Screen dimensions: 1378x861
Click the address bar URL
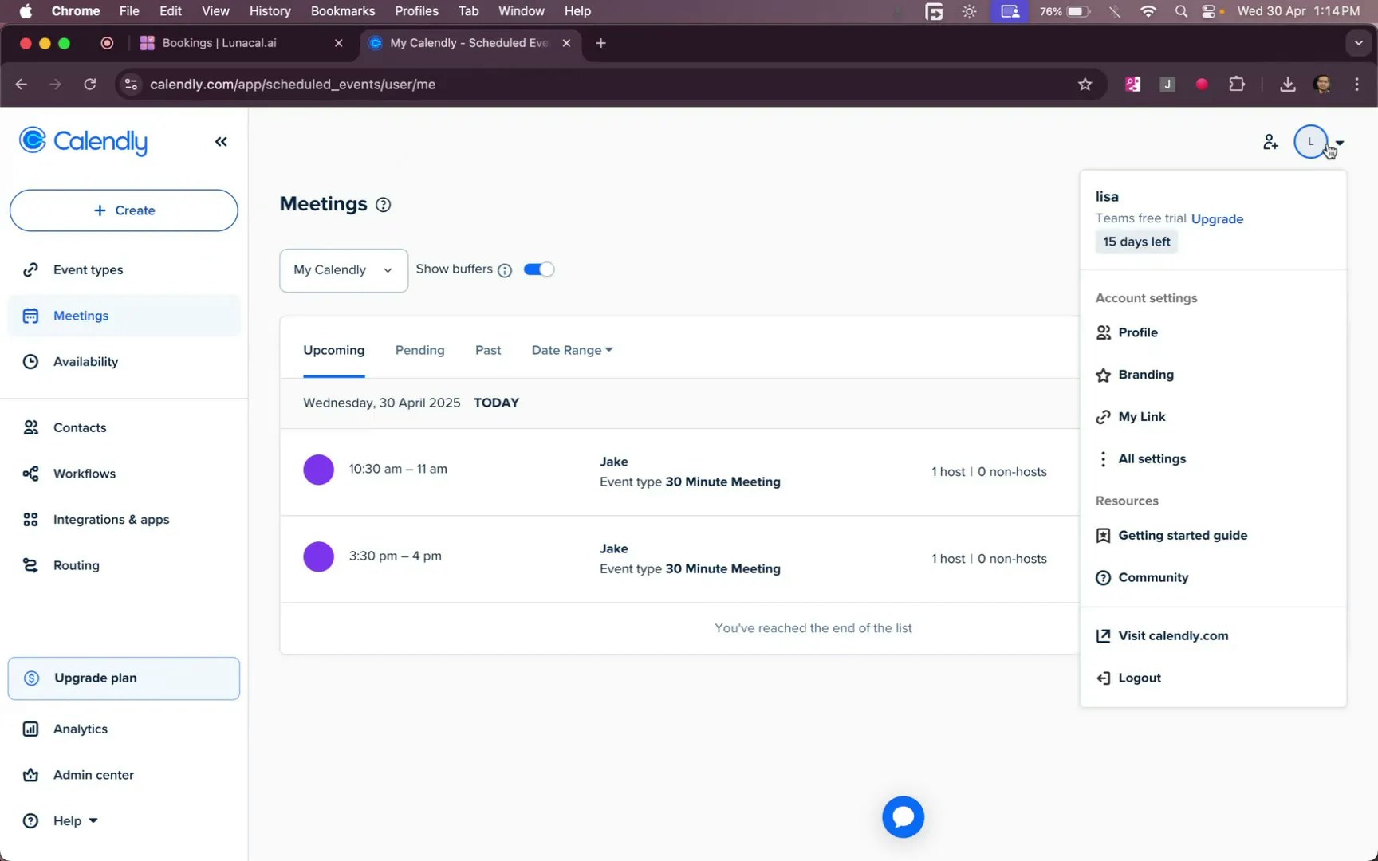[293, 85]
